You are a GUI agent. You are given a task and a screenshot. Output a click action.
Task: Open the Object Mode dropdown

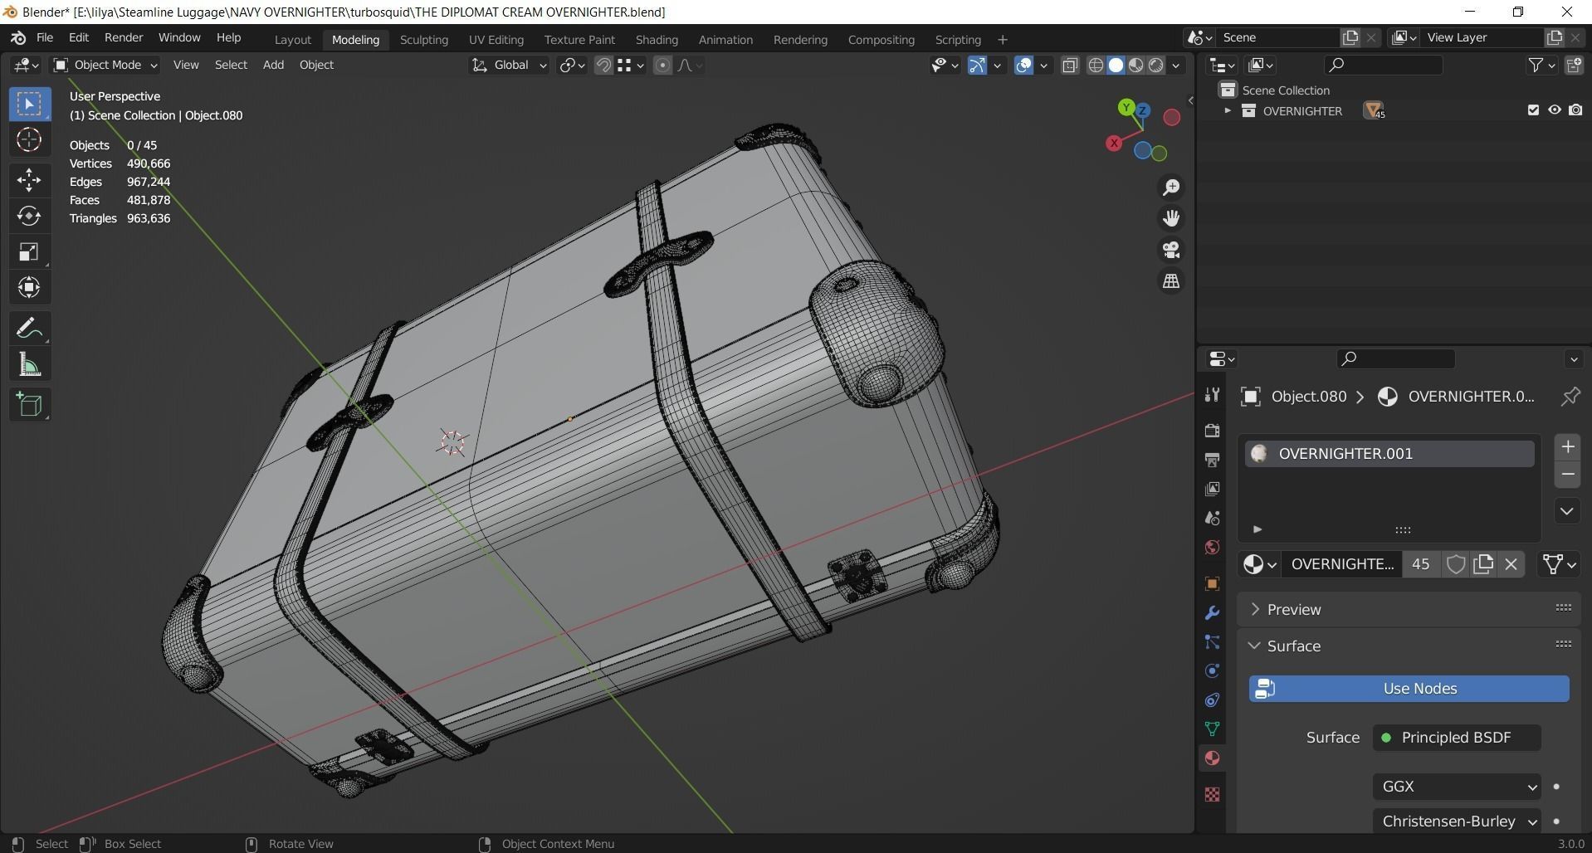tap(105, 65)
